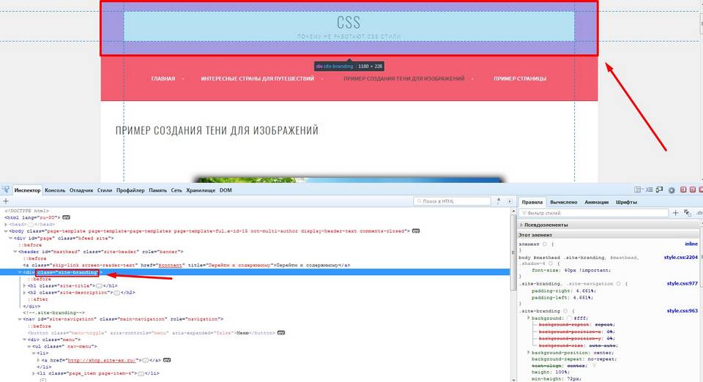Screen dimensions: 703x382
Task: Expand the li class="page_item page-item-4" node
Action: [x=33, y=373]
